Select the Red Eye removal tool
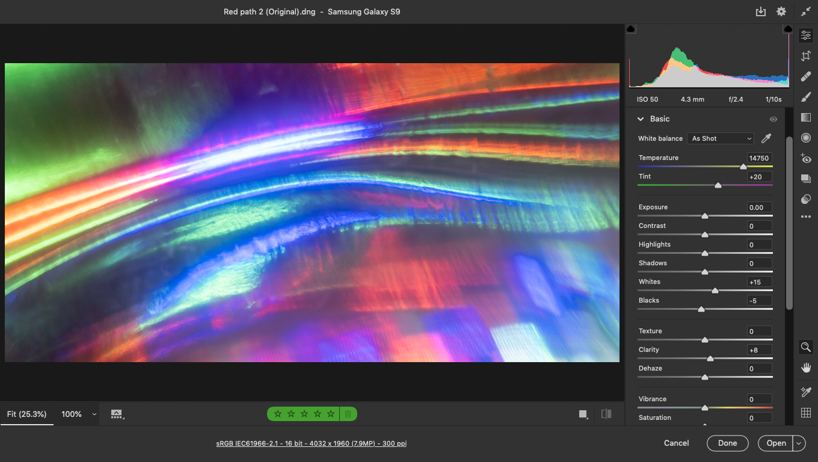The width and height of the screenshot is (818, 462). point(806,158)
